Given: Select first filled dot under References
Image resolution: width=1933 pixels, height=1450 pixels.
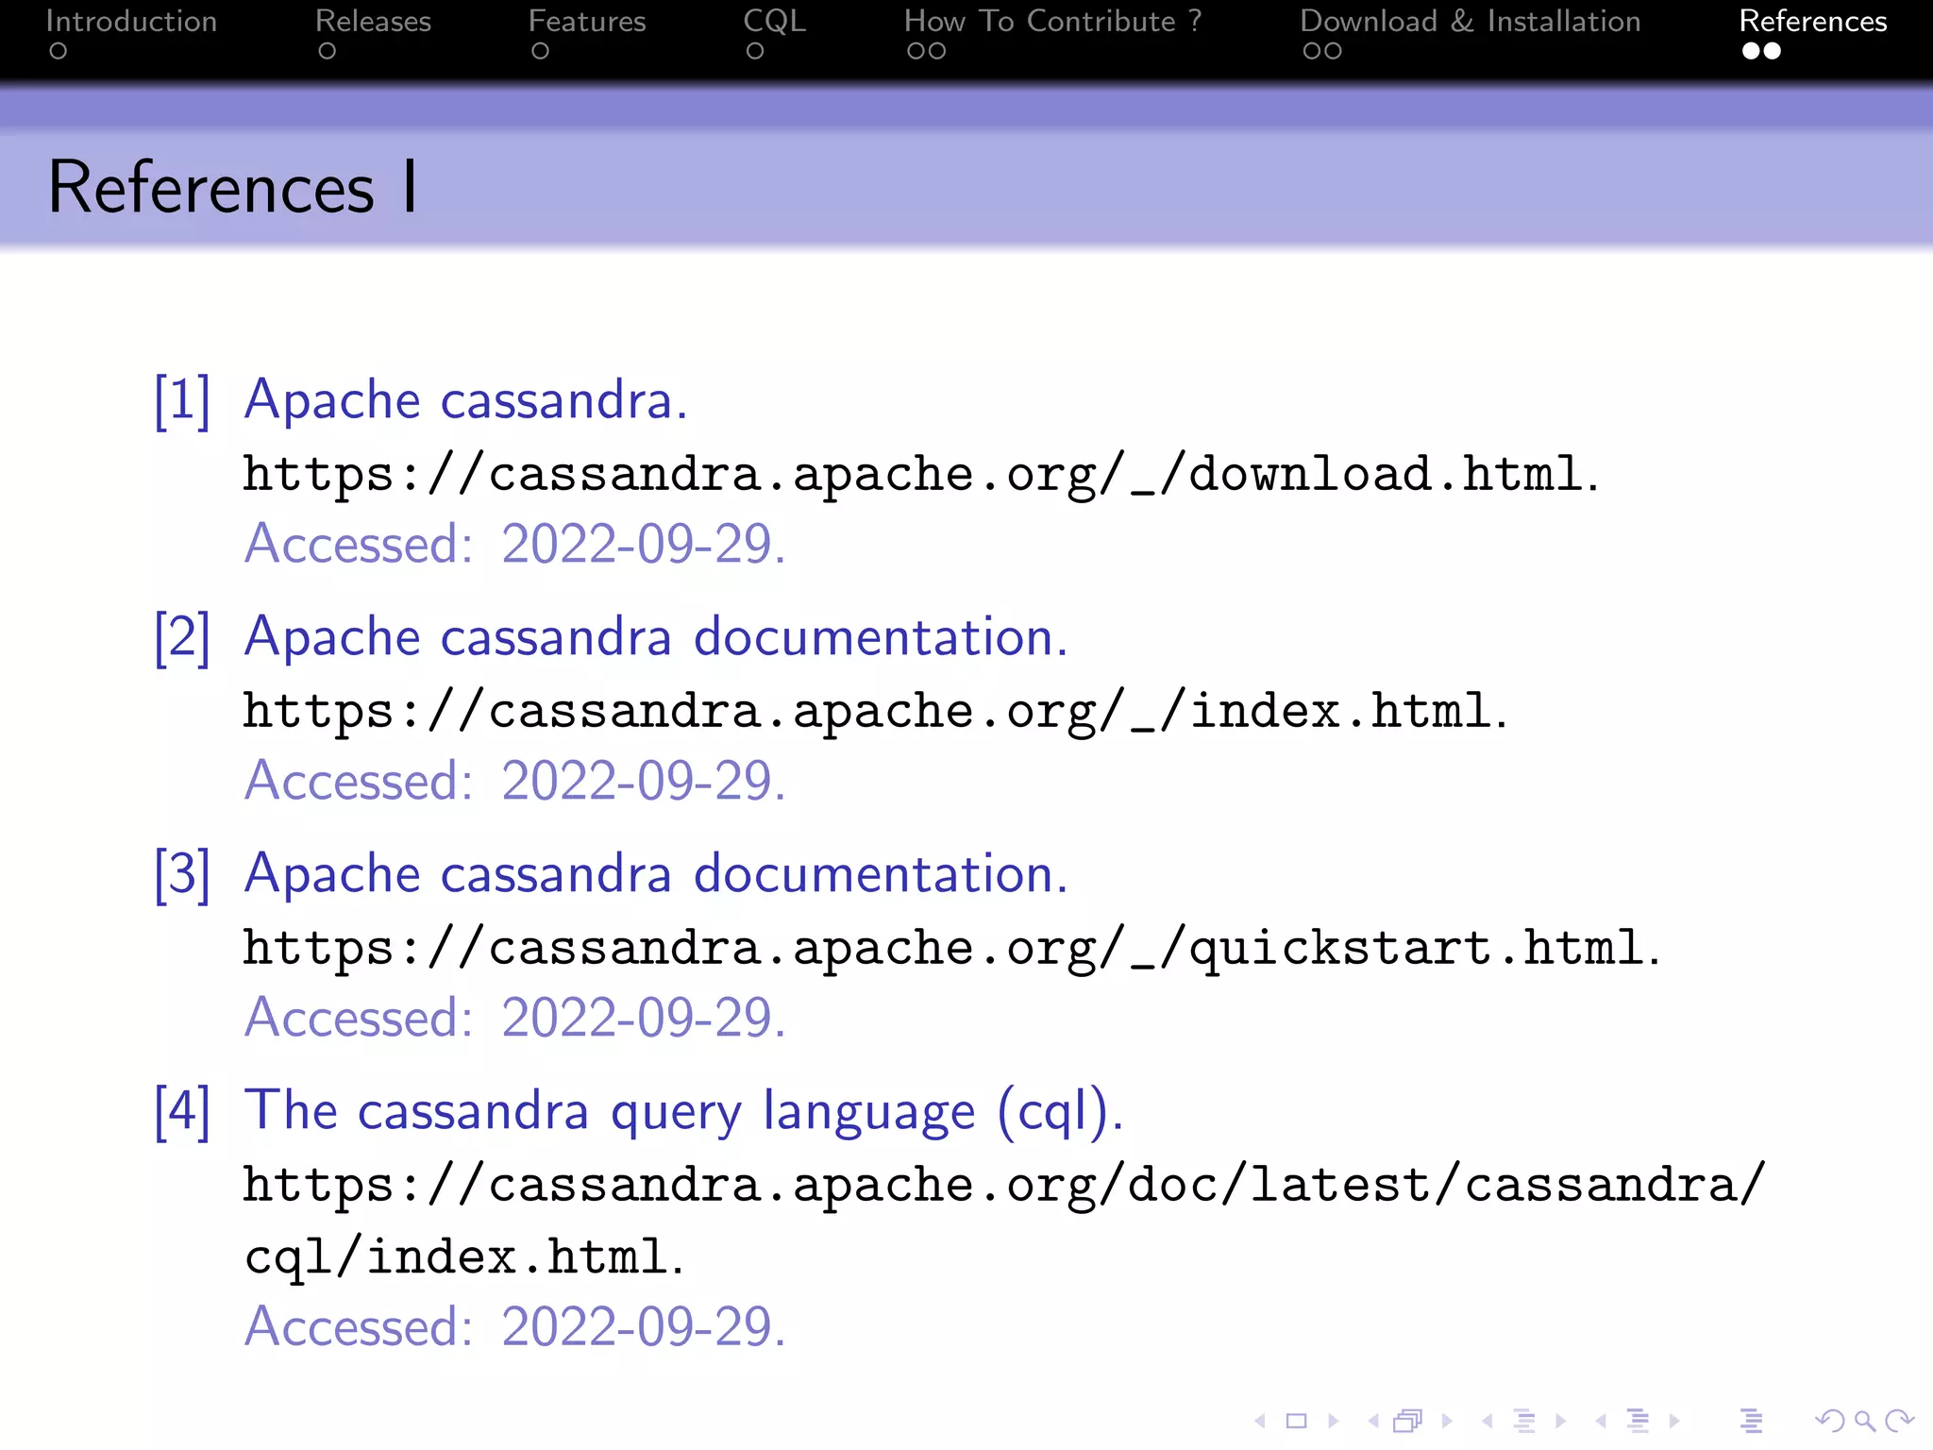Looking at the screenshot, I should click(x=1752, y=51).
